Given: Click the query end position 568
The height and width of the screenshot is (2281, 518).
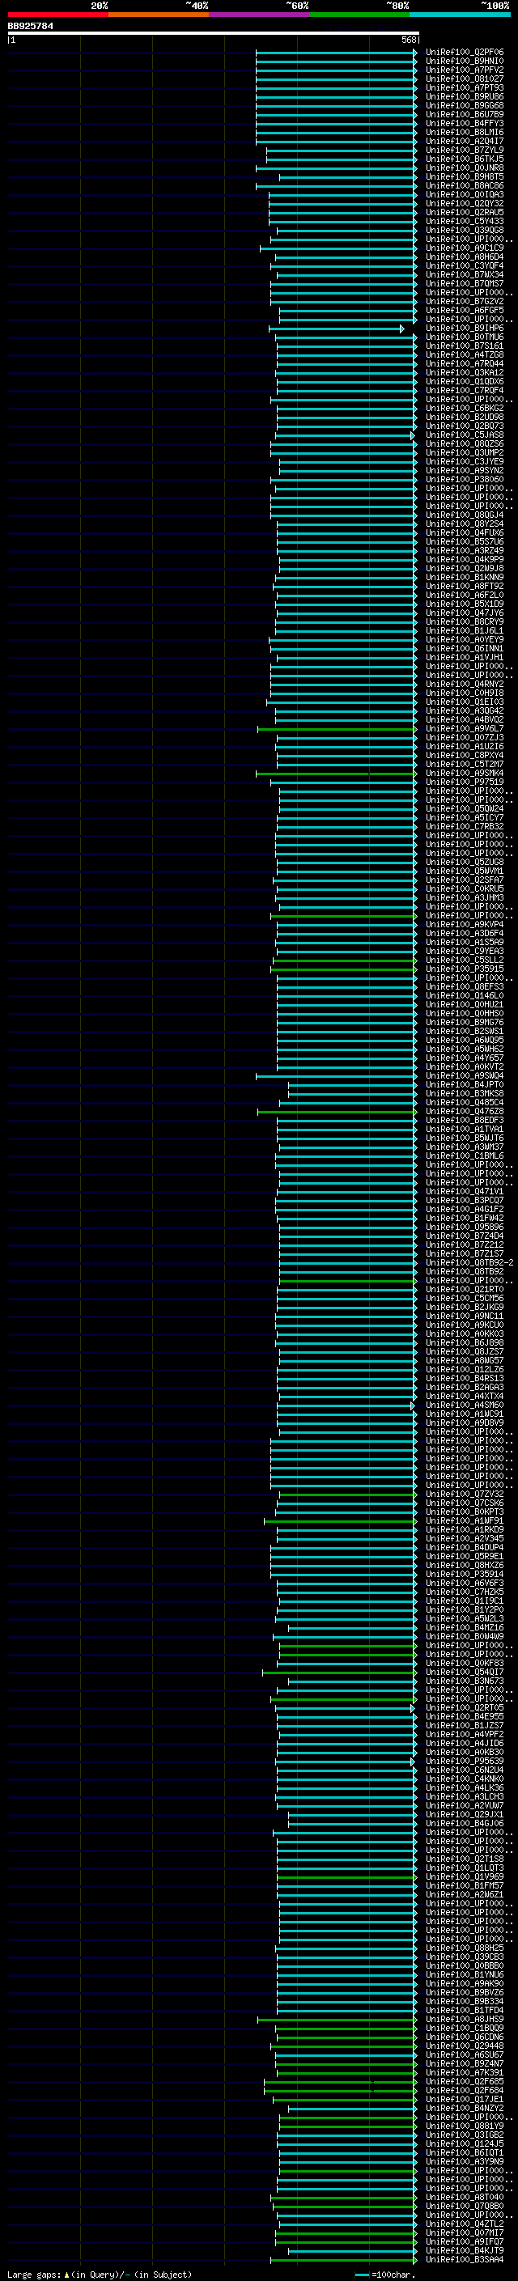Looking at the screenshot, I should coord(408,40).
